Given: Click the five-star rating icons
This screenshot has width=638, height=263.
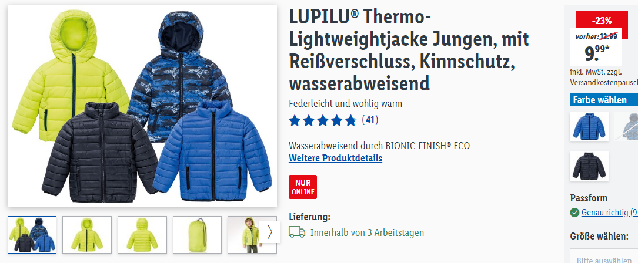Looking at the screenshot, I should 323,121.
